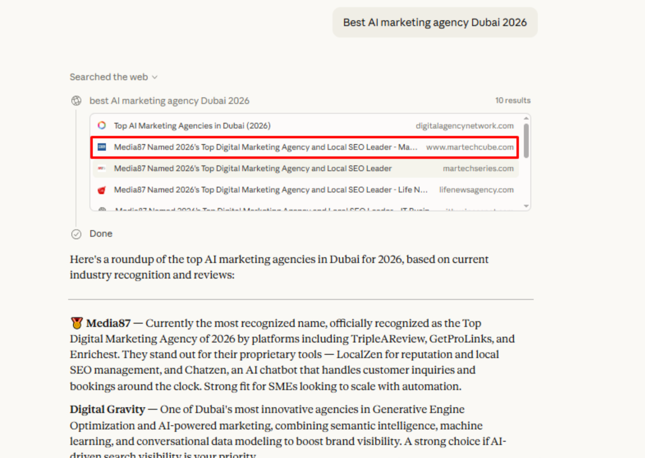The width and height of the screenshot is (645, 458).
Task: Click the "10 results" count label
Action: (513, 100)
